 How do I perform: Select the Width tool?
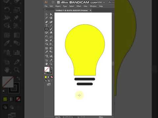pos(46,40)
